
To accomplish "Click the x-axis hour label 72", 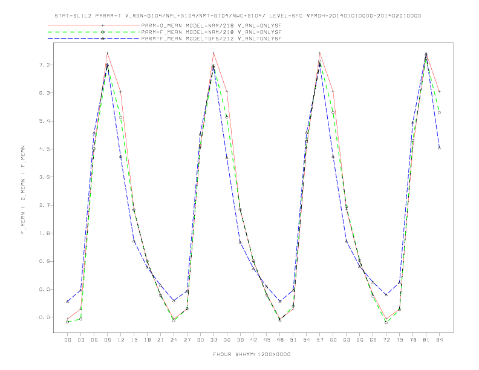I will pos(386,340).
